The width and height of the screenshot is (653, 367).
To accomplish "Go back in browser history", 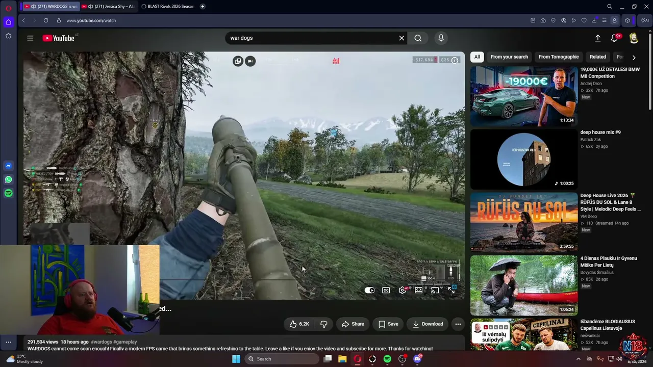I will pyautogui.click(x=23, y=20).
